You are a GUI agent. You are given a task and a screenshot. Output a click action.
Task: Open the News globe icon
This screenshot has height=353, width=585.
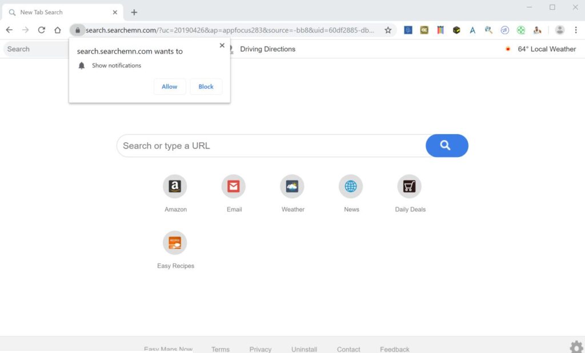[x=350, y=186]
